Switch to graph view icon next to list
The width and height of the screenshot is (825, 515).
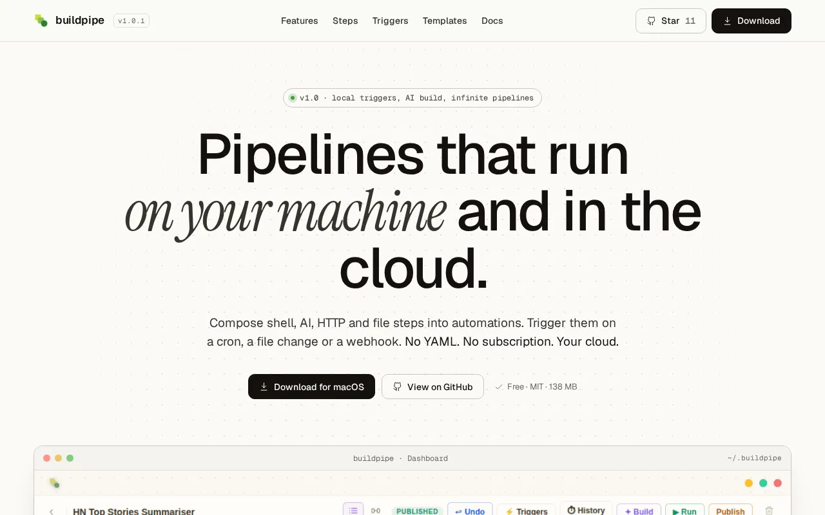tap(376, 510)
